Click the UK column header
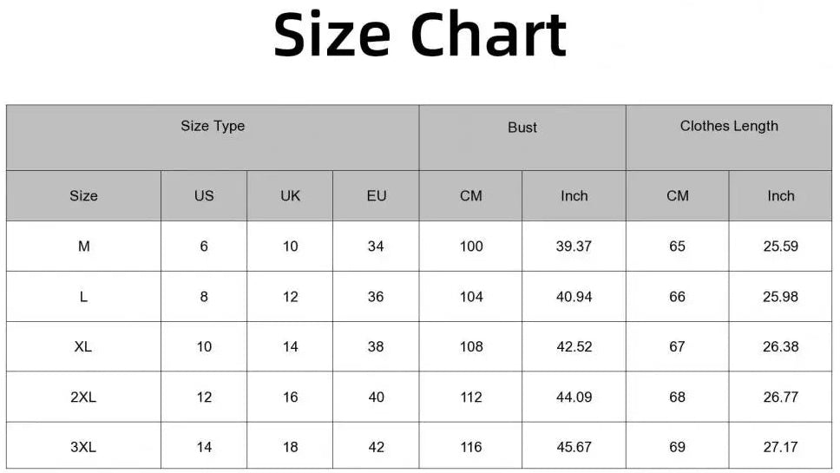 click(290, 196)
